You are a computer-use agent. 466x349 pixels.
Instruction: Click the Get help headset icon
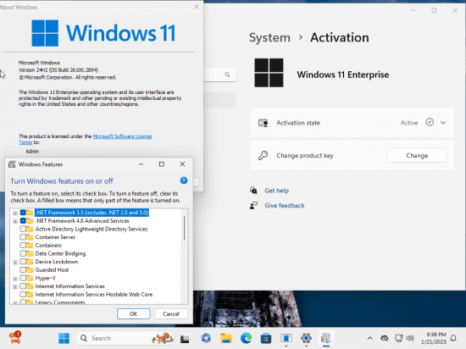pos(253,191)
